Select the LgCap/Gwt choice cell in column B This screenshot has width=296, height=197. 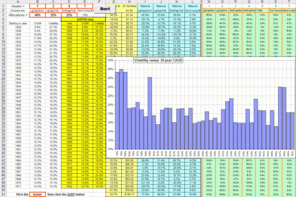pos(37,11)
